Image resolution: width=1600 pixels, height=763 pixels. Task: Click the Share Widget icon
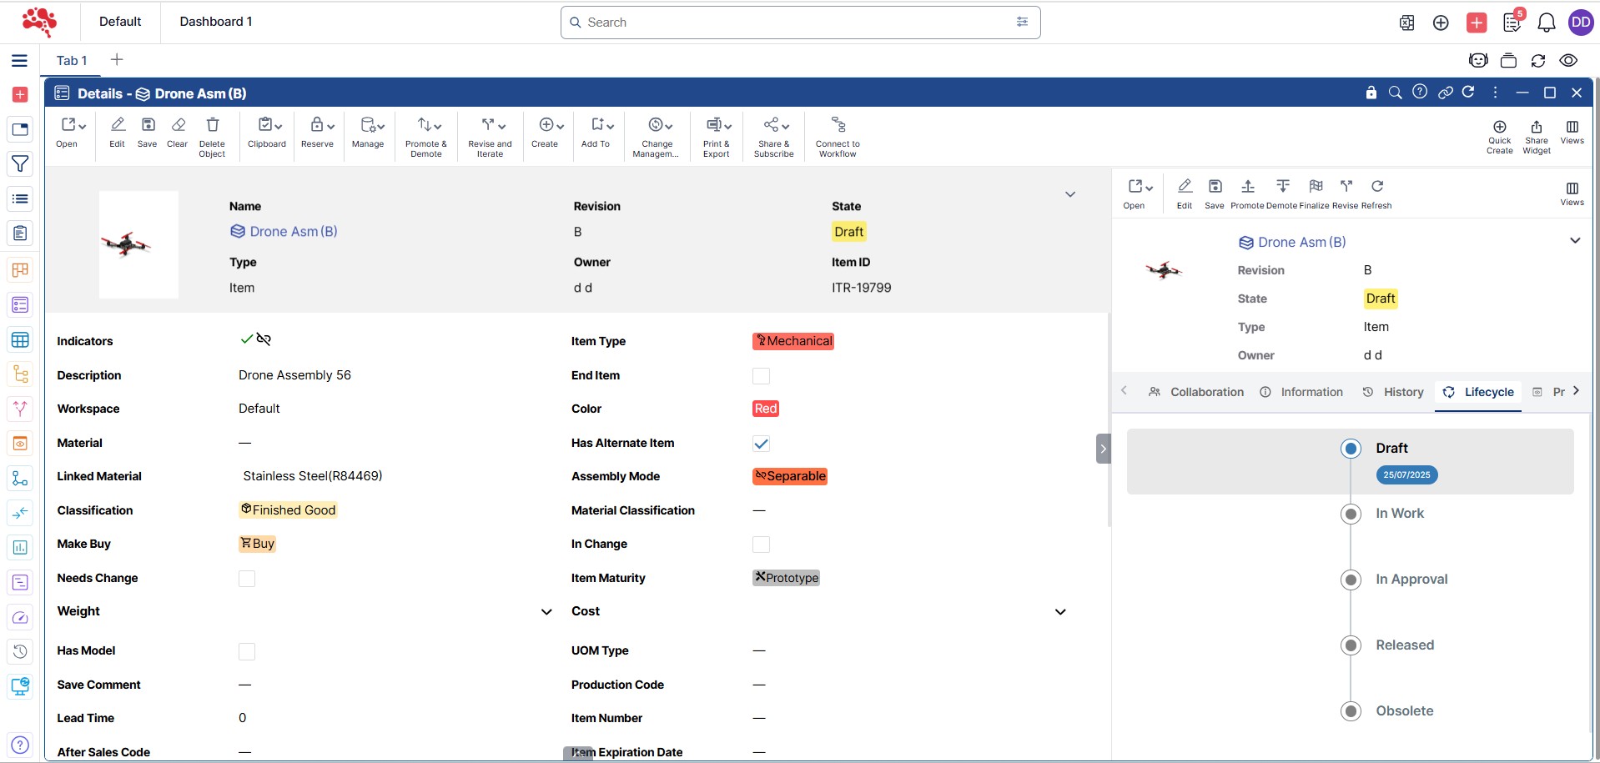pos(1536,128)
